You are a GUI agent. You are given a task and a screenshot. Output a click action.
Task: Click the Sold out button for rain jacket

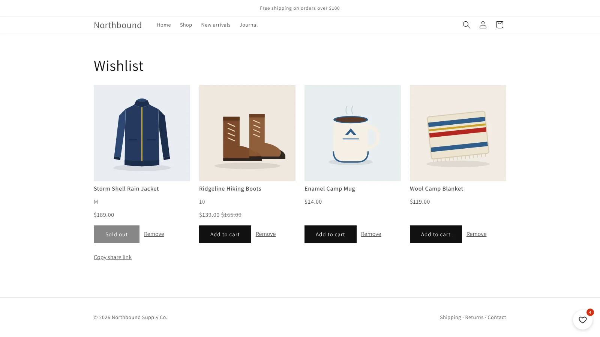point(117,234)
